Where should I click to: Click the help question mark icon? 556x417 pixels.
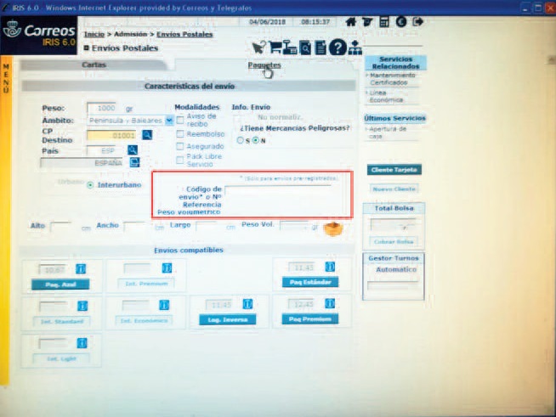(336, 48)
